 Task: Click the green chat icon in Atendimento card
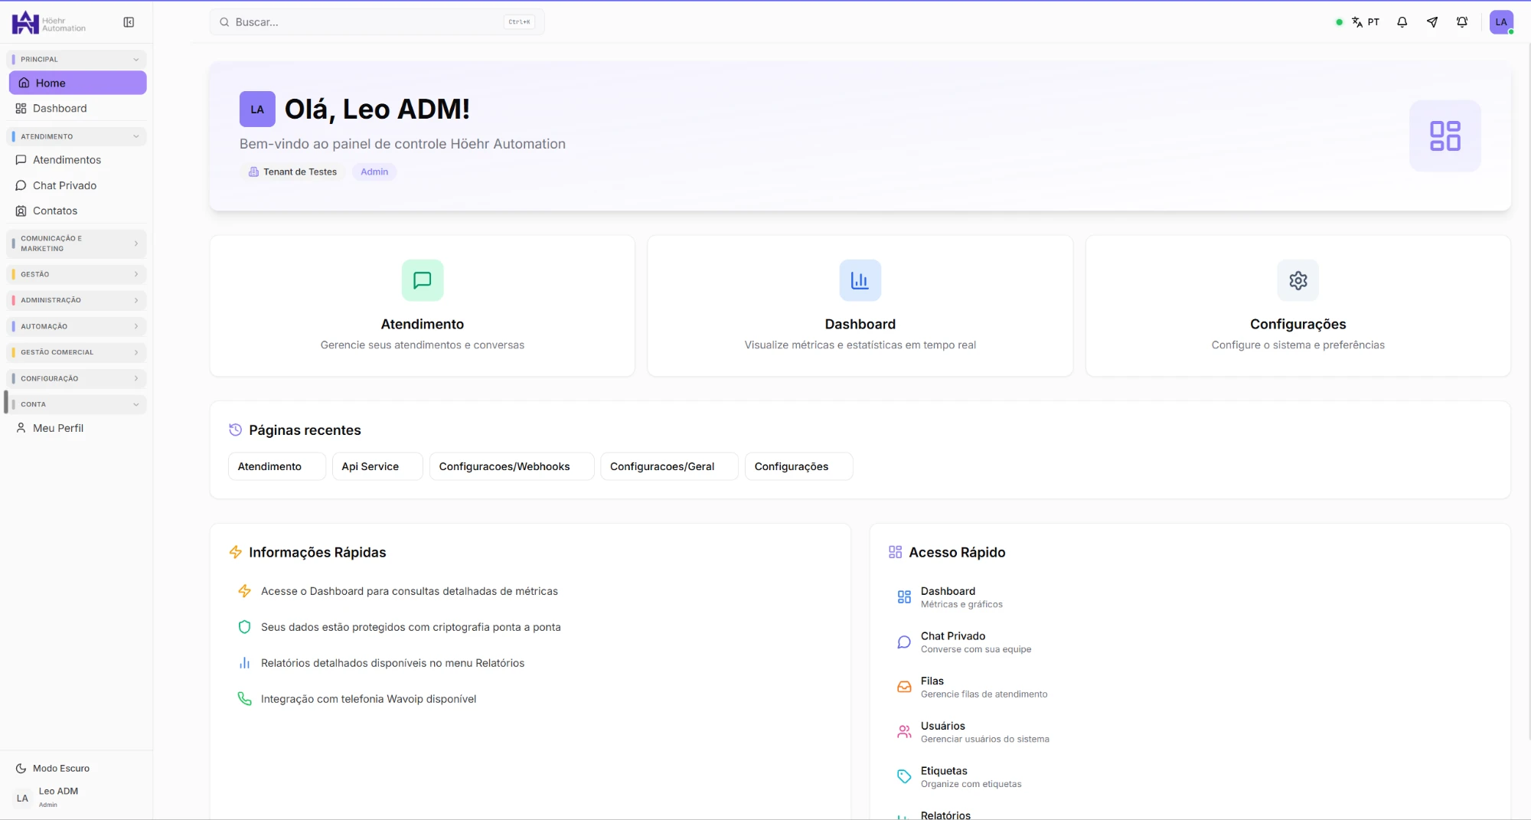(x=423, y=280)
